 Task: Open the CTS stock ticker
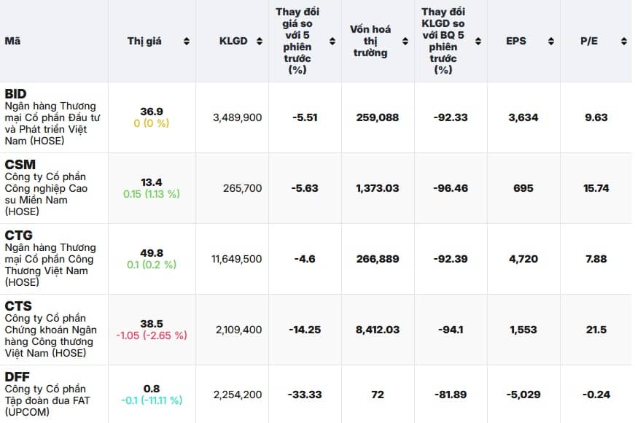[x=18, y=306]
